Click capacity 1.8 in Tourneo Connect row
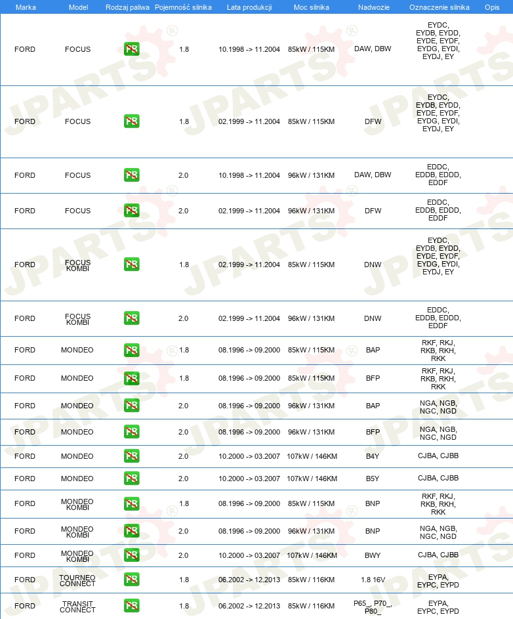 click(x=184, y=580)
